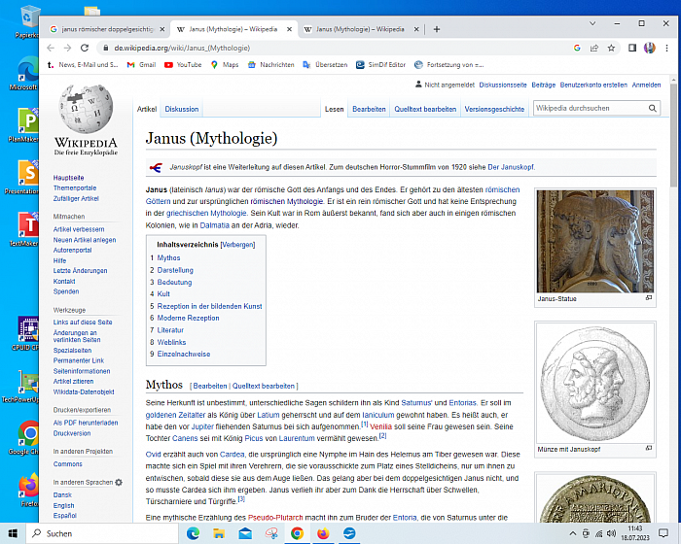
Task: Click the browser forward arrow
Action: click(x=67, y=48)
